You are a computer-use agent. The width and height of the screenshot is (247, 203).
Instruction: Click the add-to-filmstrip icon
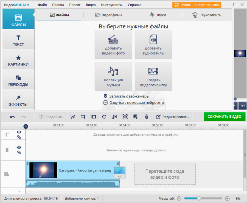(135, 117)
